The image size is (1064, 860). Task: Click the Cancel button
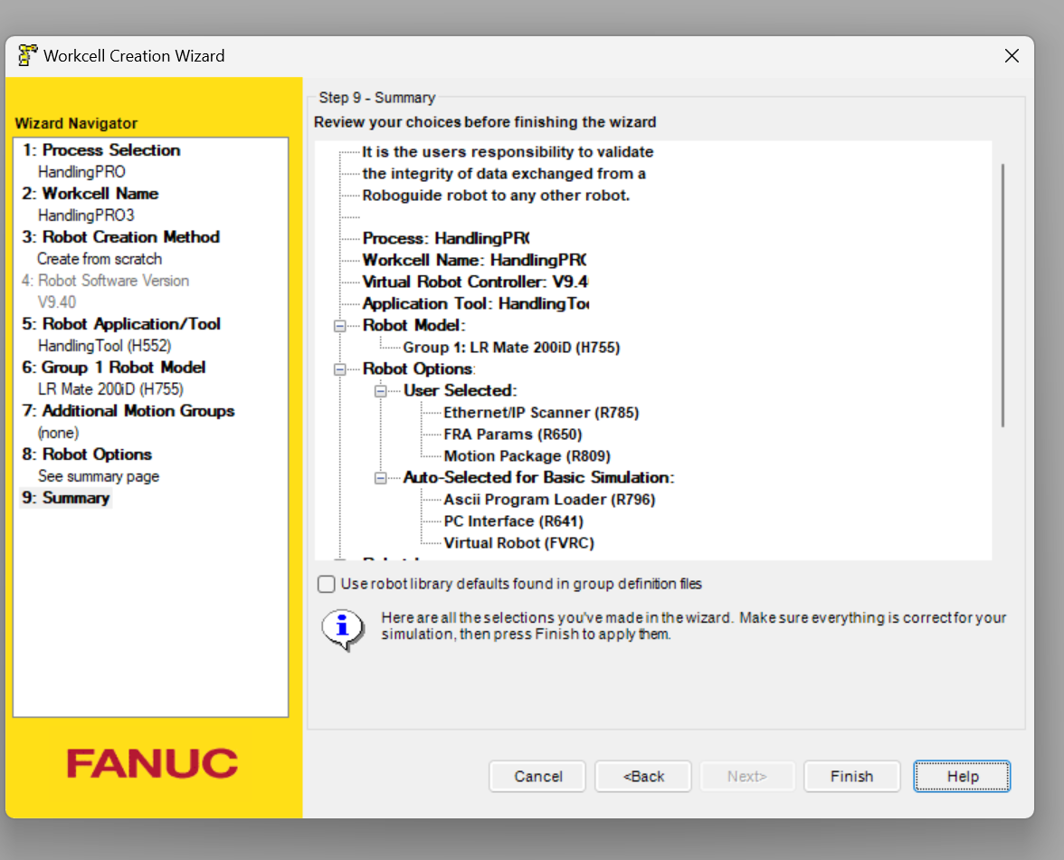(537, 776)
